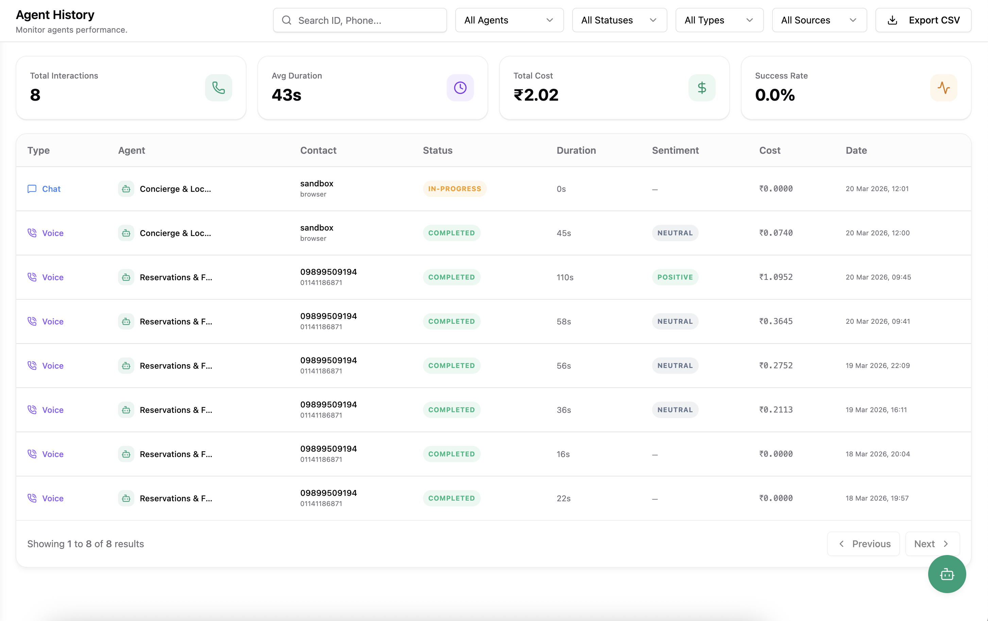This screenshot has width=988, height=621.
Task: Export history with Export CSV button
Action: click(923, 20)
